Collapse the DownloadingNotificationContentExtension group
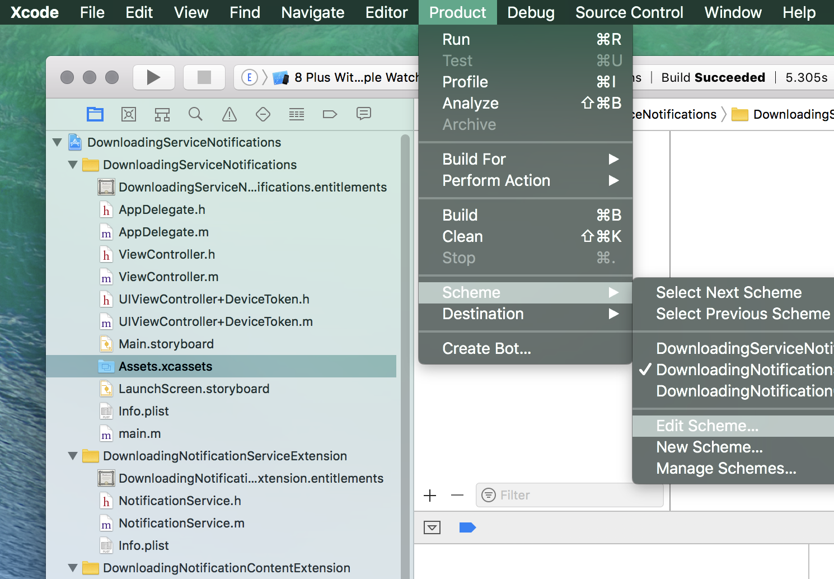Viewport: 834px width, 579px height. pyautogui.click(x=73, y=568)
